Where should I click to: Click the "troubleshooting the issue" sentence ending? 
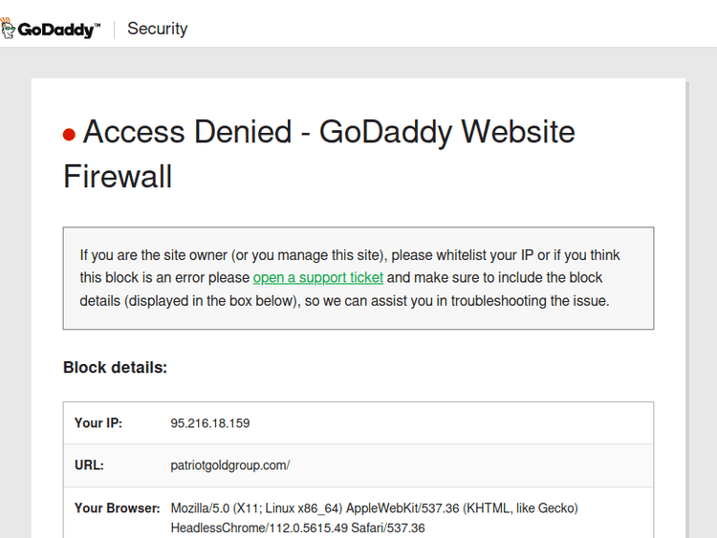pos(530,301)
